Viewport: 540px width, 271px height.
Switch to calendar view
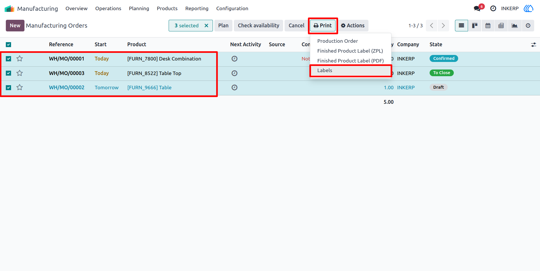click(x=488, y=26)
